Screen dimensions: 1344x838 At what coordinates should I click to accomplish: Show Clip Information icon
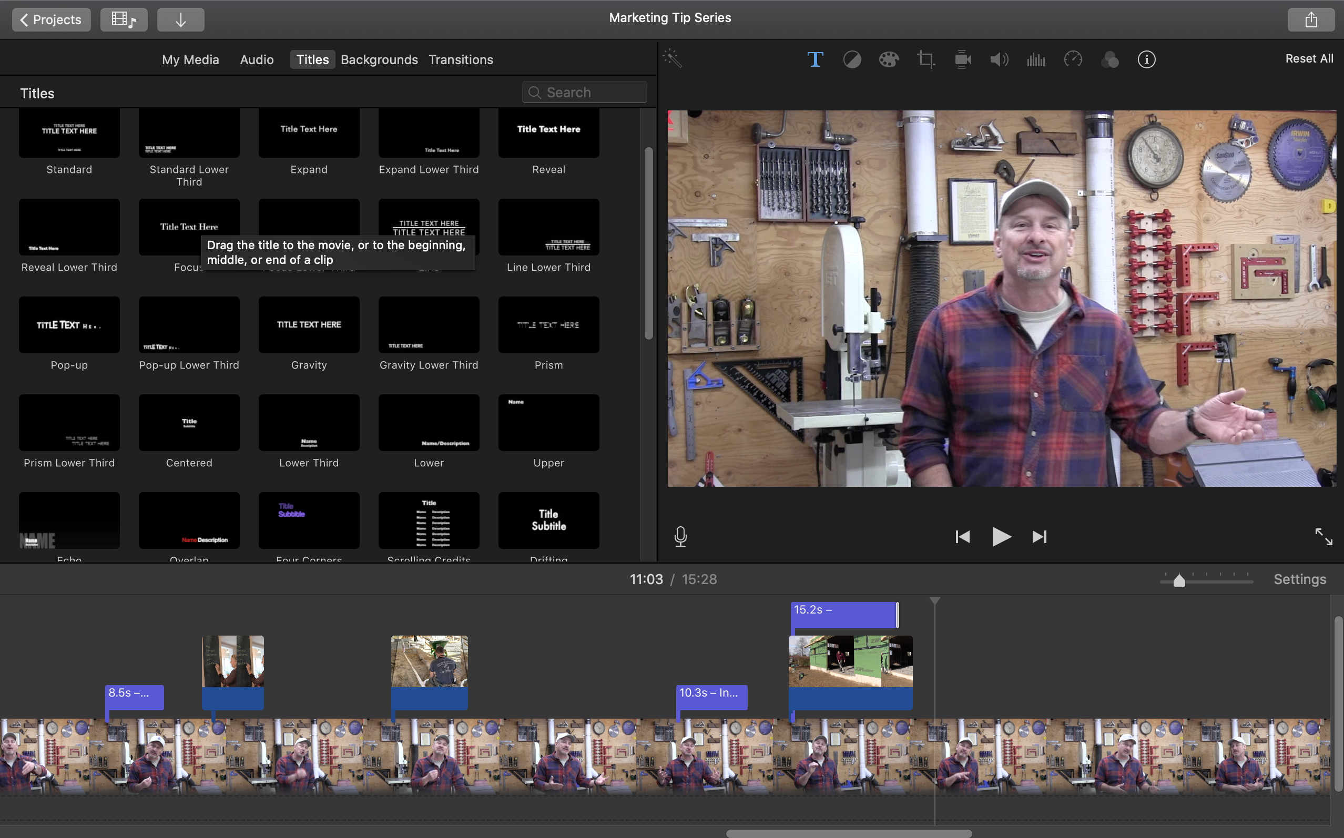pos(1146,59)
